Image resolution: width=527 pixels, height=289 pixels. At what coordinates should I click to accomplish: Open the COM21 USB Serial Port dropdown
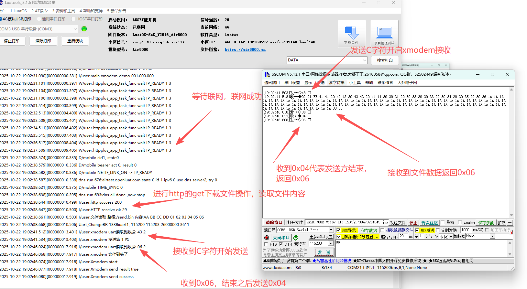click(331, 230)
